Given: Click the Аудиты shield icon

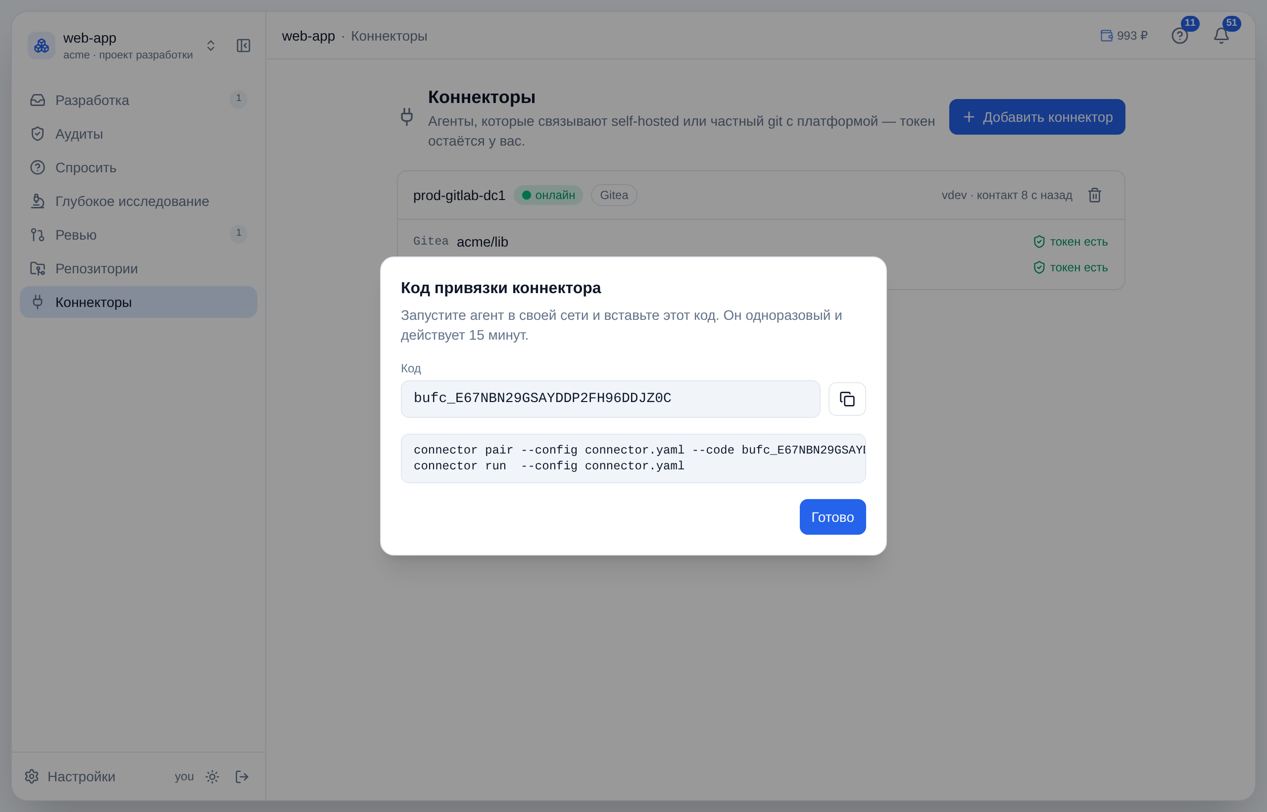Looking at the screenshot, I should (38, 134).
